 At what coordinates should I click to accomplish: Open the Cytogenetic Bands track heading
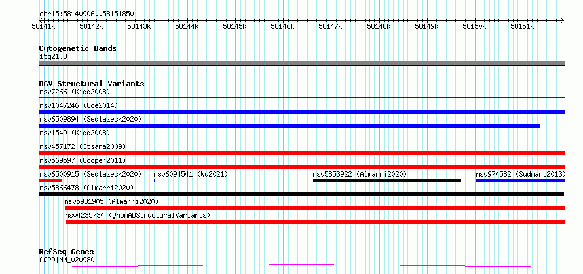coord(78,48)
